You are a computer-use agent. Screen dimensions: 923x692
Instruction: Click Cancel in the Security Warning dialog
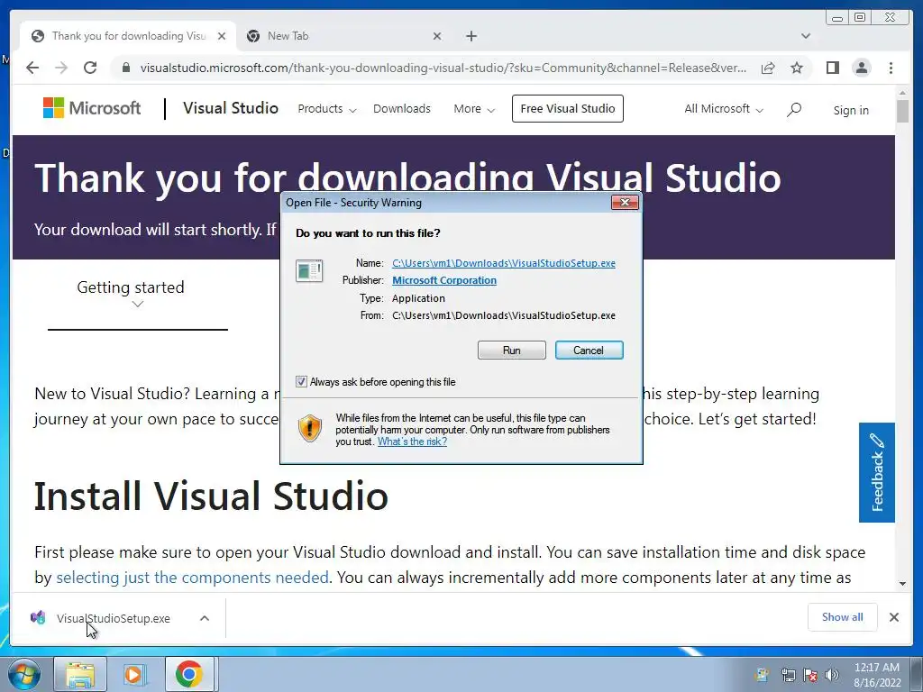[x=589, y=351]
